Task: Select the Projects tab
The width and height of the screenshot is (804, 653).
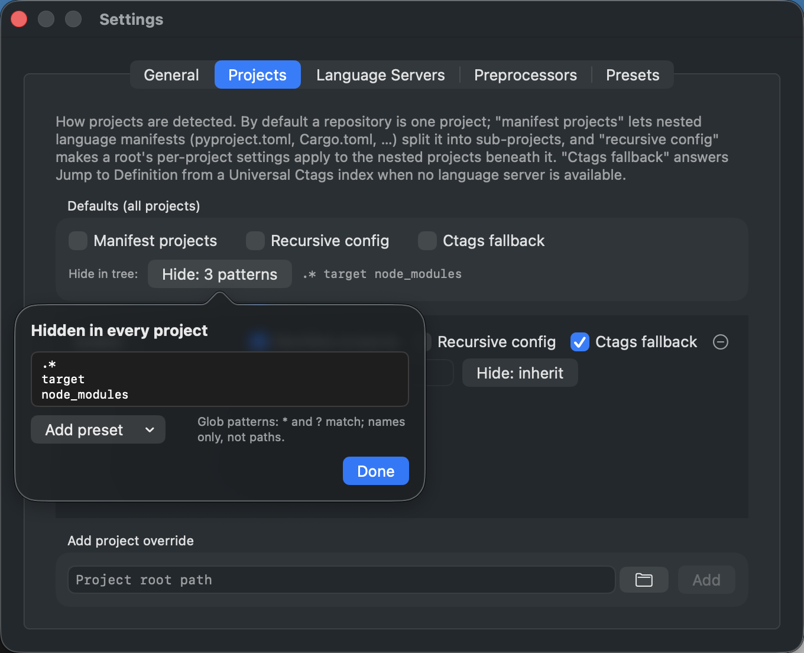Action: coord(257,75)
